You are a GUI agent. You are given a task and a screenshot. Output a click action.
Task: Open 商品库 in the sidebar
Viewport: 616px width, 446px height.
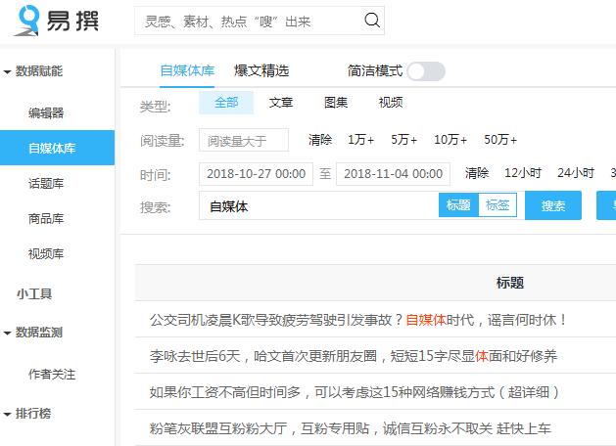pos(46,218)
